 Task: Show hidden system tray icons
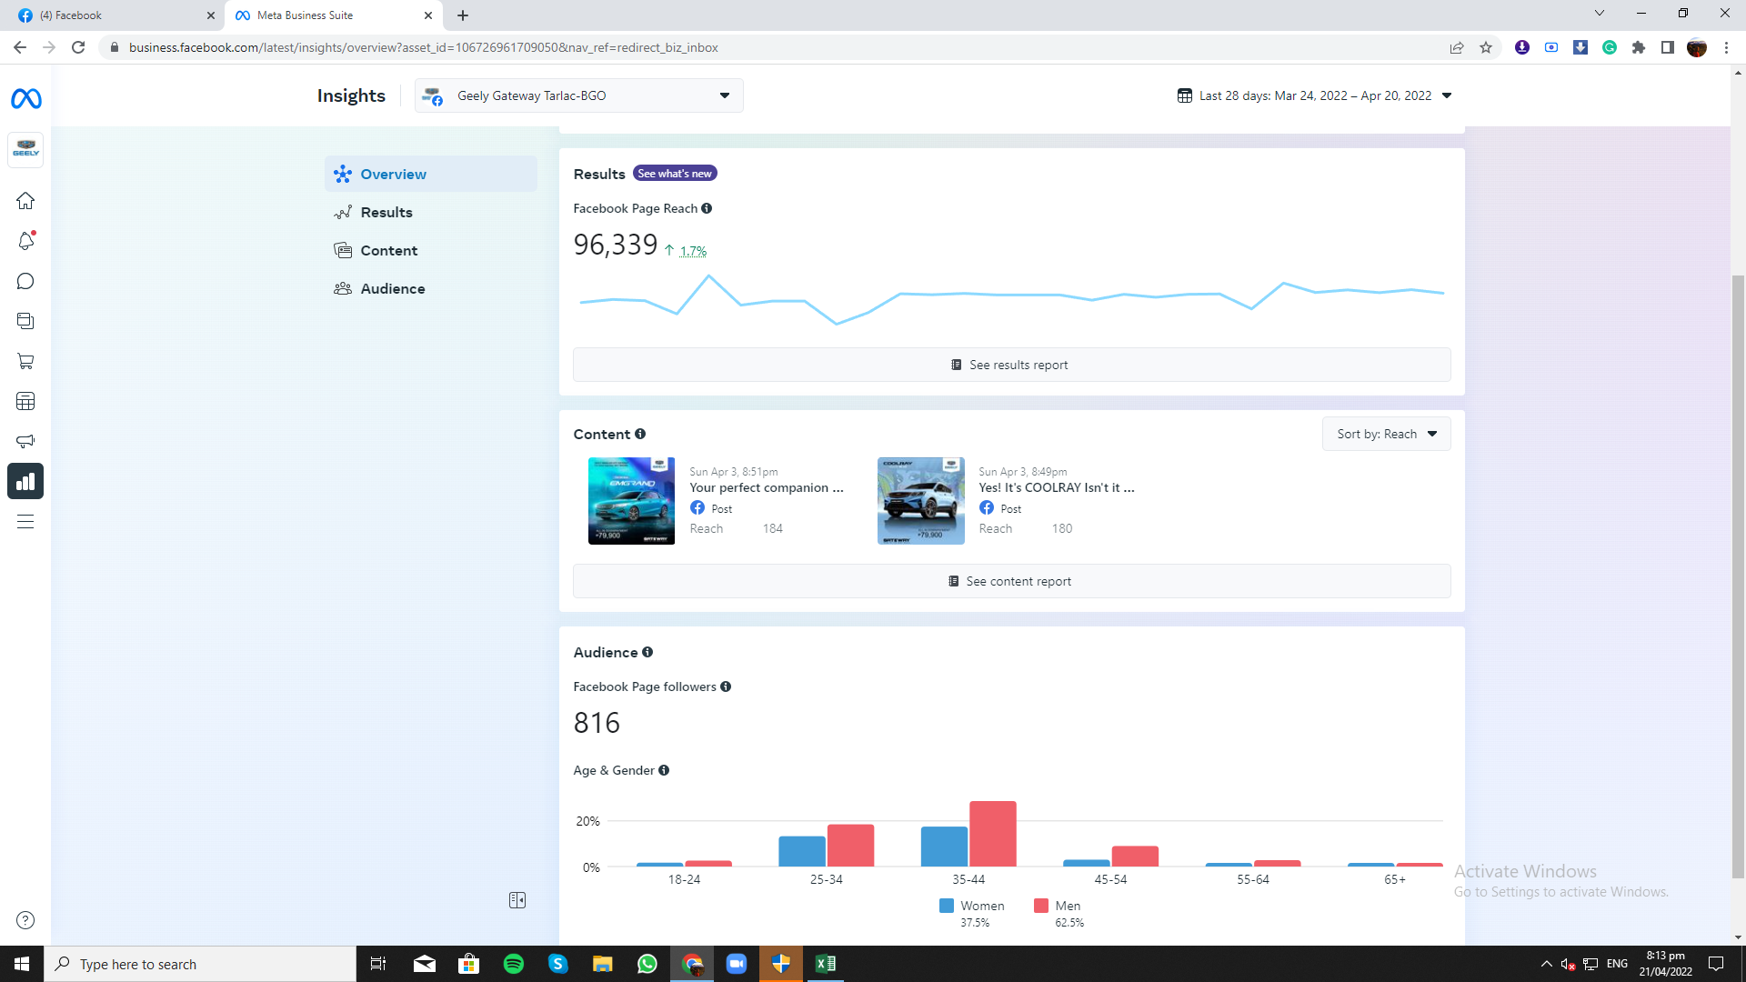tap(1546, 964)
